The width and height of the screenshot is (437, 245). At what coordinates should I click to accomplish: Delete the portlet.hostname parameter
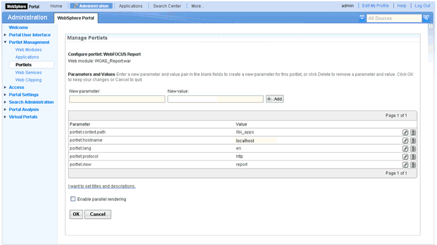pos(413,140)
